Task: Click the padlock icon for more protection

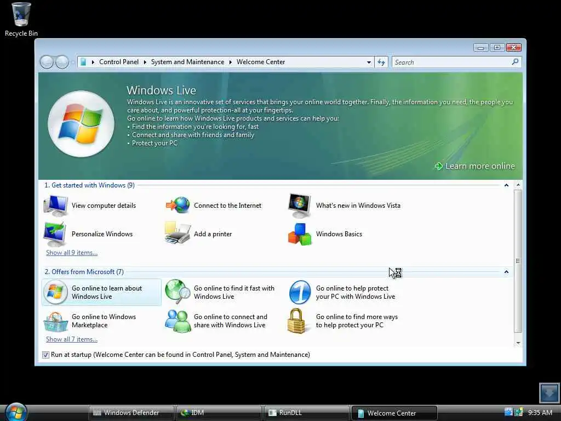Action: [x=296, y=321]
